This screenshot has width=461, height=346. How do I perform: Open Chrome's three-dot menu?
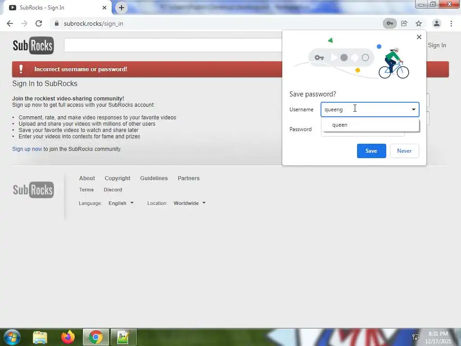[x=451, y=23]
